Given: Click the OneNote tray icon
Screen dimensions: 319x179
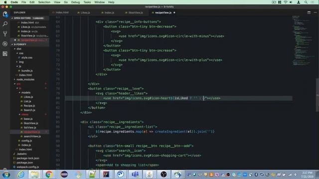Looking at the screenshot, I should (x=217, y=175).
